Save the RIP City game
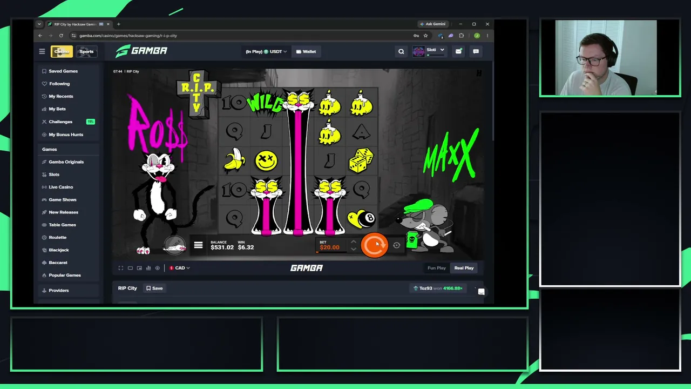This screenshot has height=389, width=691. point(154,289)
